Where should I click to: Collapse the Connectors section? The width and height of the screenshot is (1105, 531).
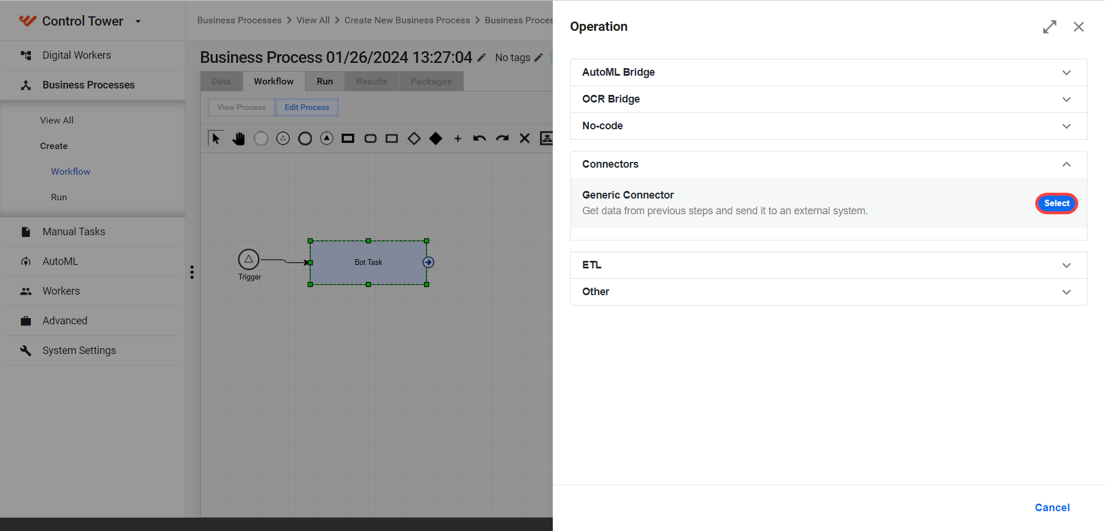point(829,164)
